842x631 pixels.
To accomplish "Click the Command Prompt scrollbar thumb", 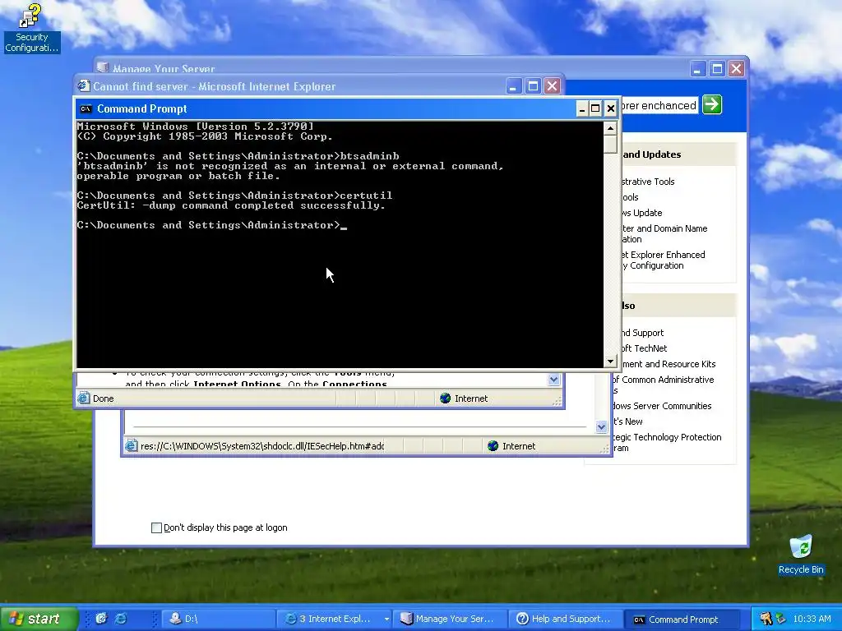I will (x=610, y=144).
